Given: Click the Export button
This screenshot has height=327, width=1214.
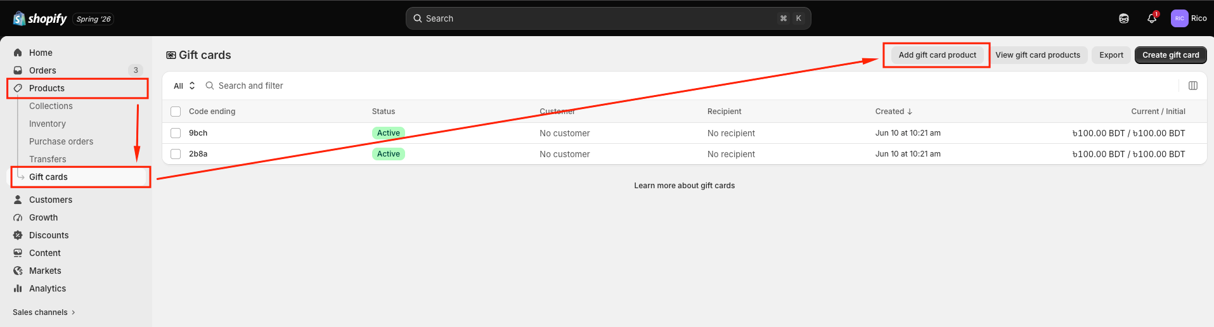Looking at the screenshot, I should click(1111, 55).
